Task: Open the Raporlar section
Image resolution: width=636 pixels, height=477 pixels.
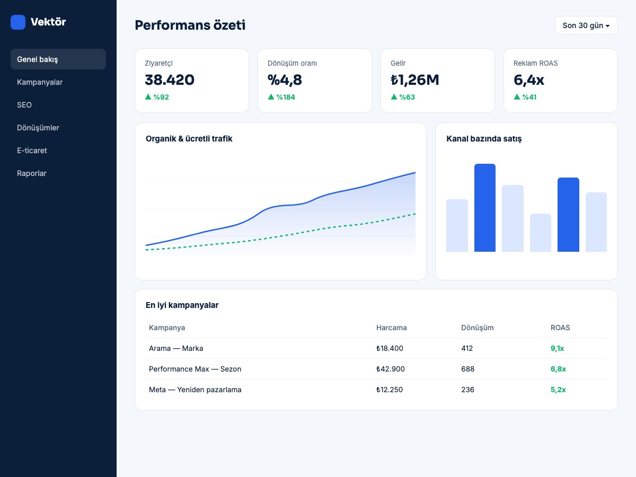Action: pyautogui.click(x=58, y=173)
